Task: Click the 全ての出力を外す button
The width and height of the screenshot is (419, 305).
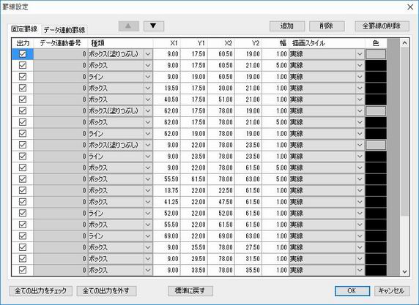Action: click(106, 291)
